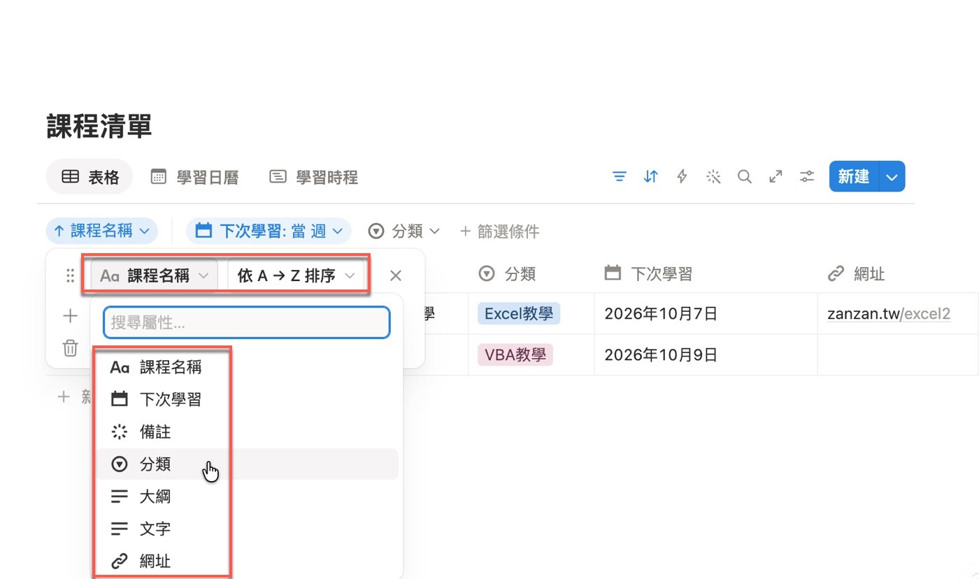Click the Excel教學 category tag
The height and width of the screenshot is (579, 979).
(x=519, y=313)
